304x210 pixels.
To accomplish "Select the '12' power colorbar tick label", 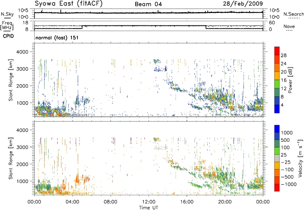I will pos(283,89).
